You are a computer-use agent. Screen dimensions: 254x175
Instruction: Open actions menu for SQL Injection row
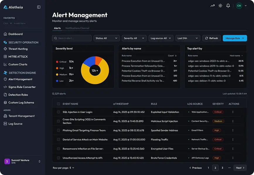233,112
